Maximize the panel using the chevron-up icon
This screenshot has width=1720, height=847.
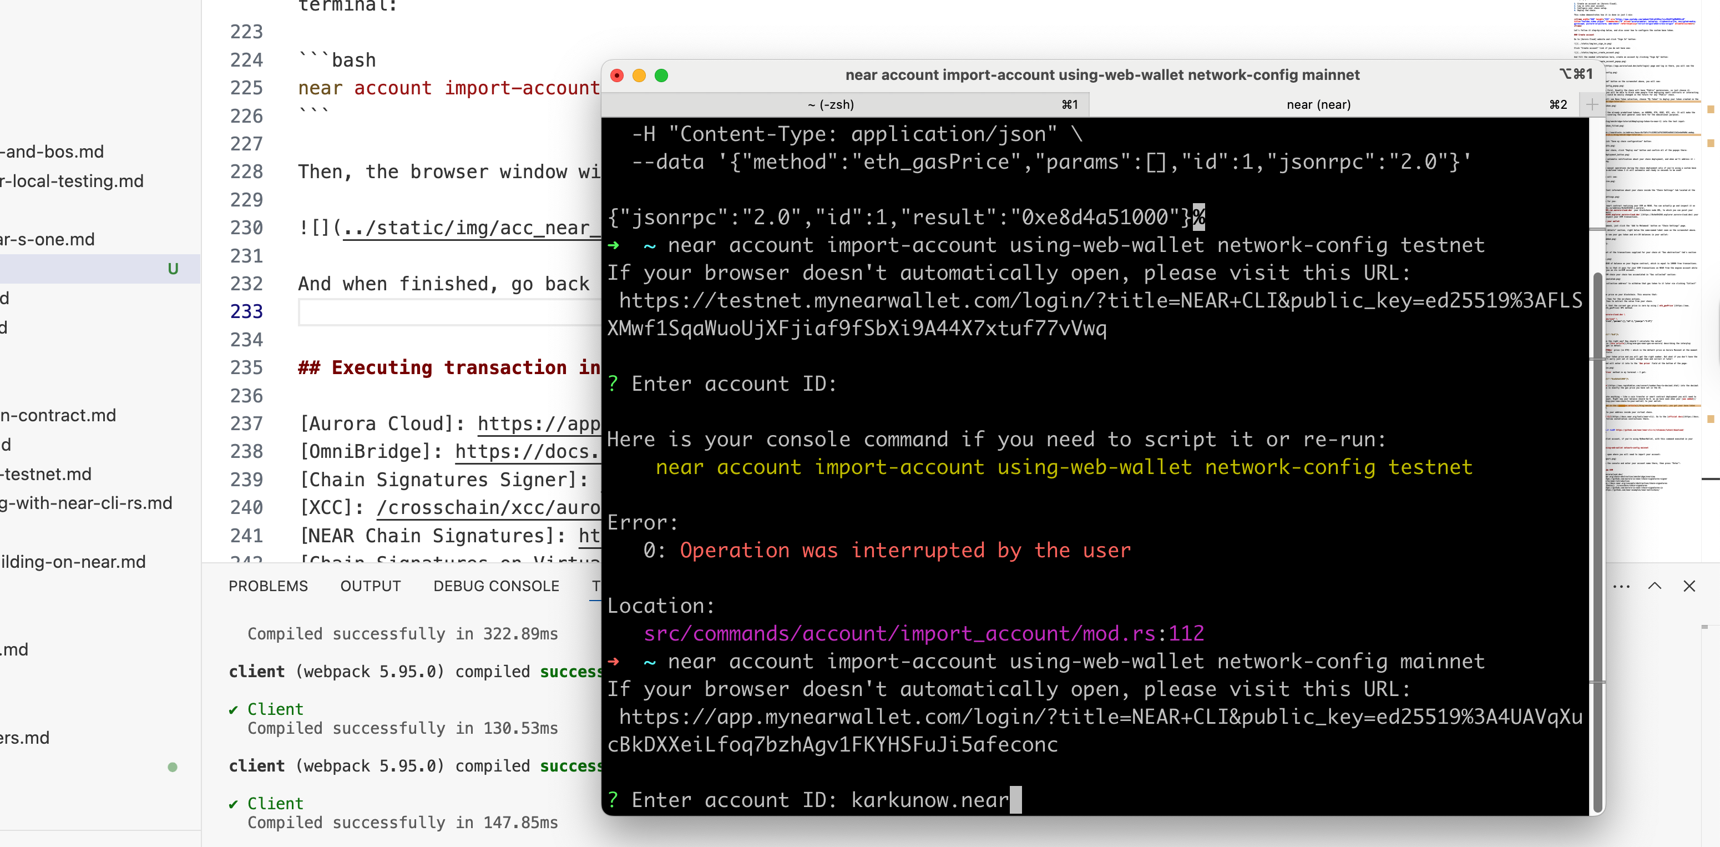[x=1656, y=586]
